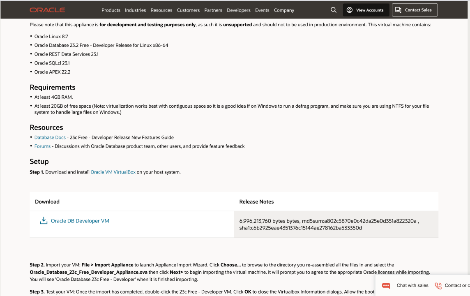Open the Company menu
This screenshot has width=470, height=296.
tap(284, 10)
